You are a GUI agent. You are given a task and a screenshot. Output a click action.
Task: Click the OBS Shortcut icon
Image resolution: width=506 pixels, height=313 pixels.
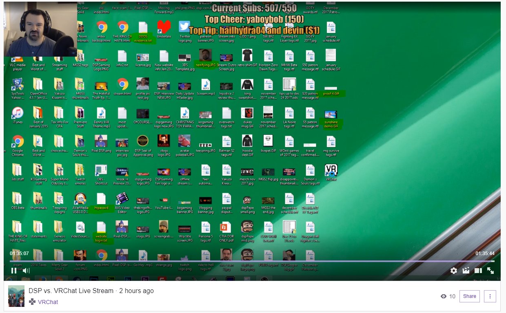[x=101, y=170]
